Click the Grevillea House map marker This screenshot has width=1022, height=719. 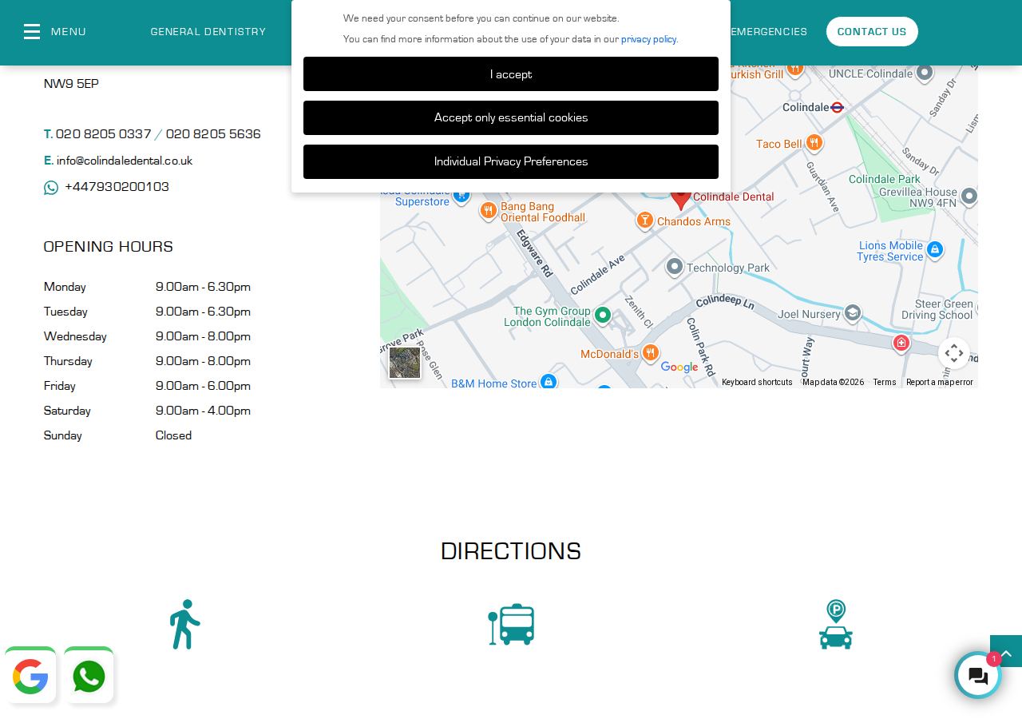click(x=969, y=195)
